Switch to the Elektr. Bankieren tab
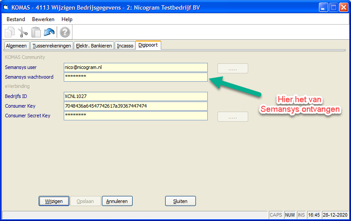The height and width of the screenshot is (221, 351). (x=94, y=46)
